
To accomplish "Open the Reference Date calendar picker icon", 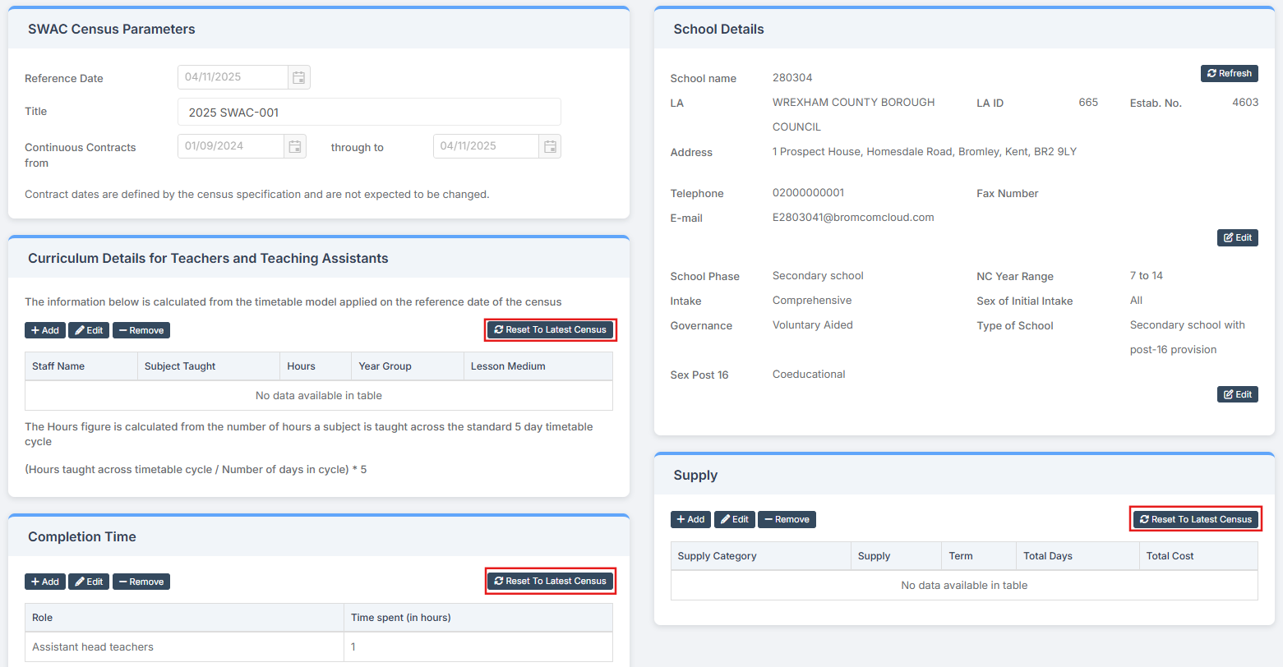I will tap(299, 77).
